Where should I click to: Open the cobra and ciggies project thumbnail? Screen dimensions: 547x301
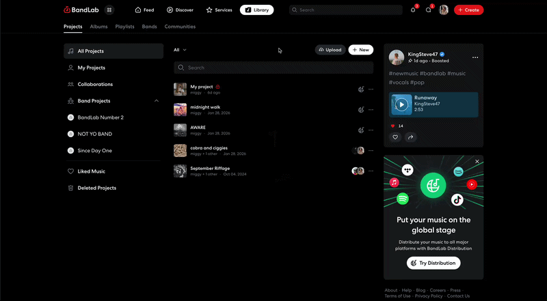(180, 150)
